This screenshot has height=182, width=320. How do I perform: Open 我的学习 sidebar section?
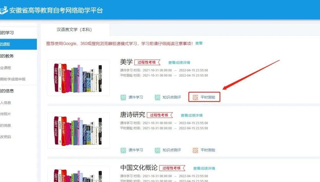(x=7, y=33)
